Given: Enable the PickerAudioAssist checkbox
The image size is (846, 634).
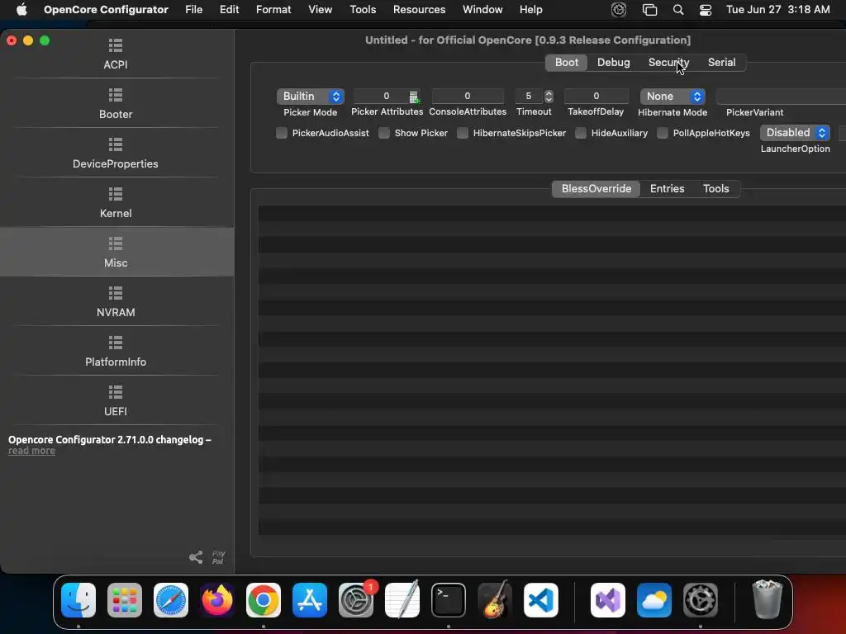Looking at the screenshot, I should [282, 133].
